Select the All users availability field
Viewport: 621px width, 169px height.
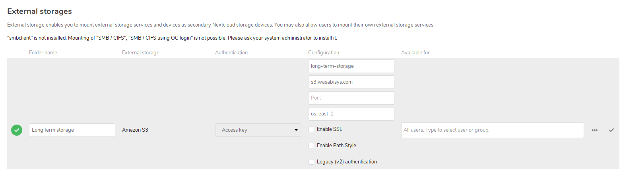tap(493, 130)
